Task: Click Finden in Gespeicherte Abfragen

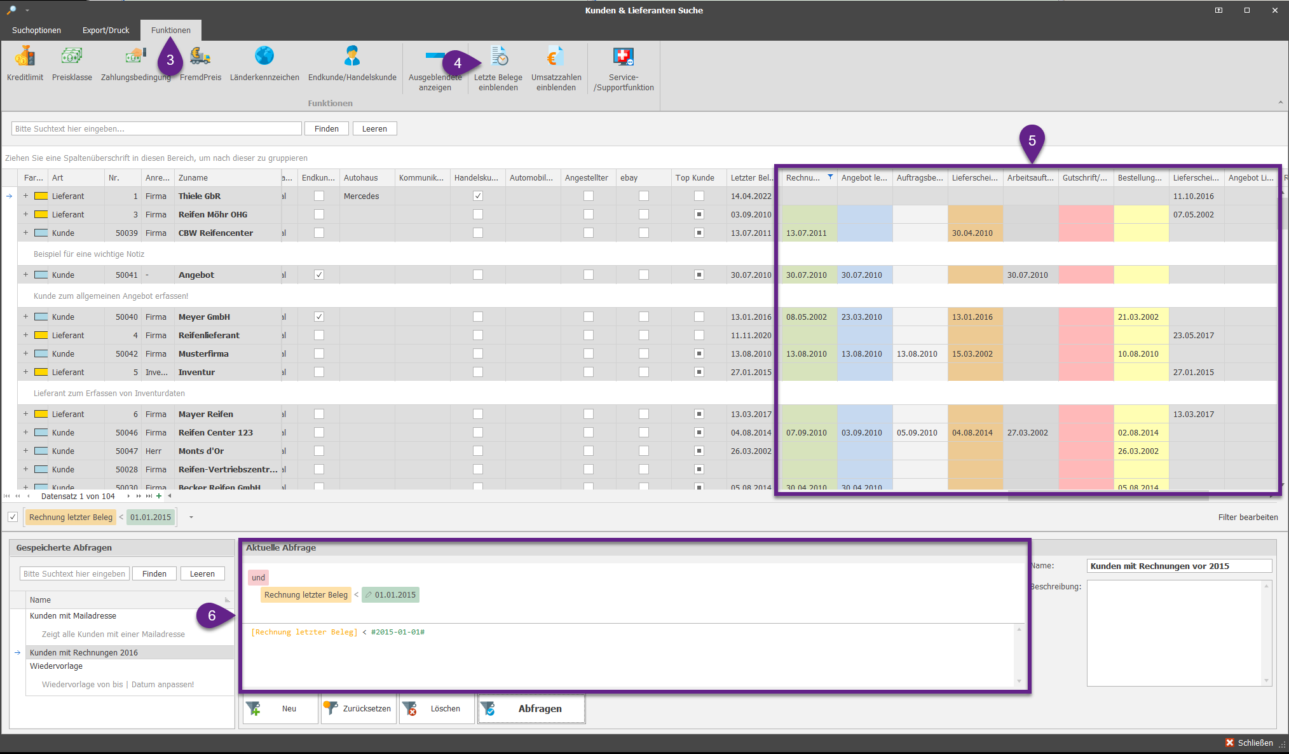Action: coord(154,573)
